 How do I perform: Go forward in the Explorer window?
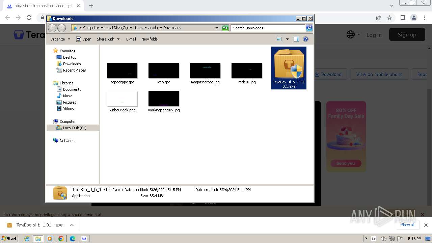click(61, 28)
